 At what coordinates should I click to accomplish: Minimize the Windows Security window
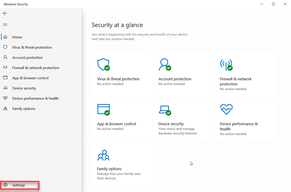(x=262, y=4)
